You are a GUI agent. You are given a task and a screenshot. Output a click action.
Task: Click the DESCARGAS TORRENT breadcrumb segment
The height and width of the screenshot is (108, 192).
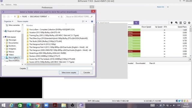click(38, 16)
